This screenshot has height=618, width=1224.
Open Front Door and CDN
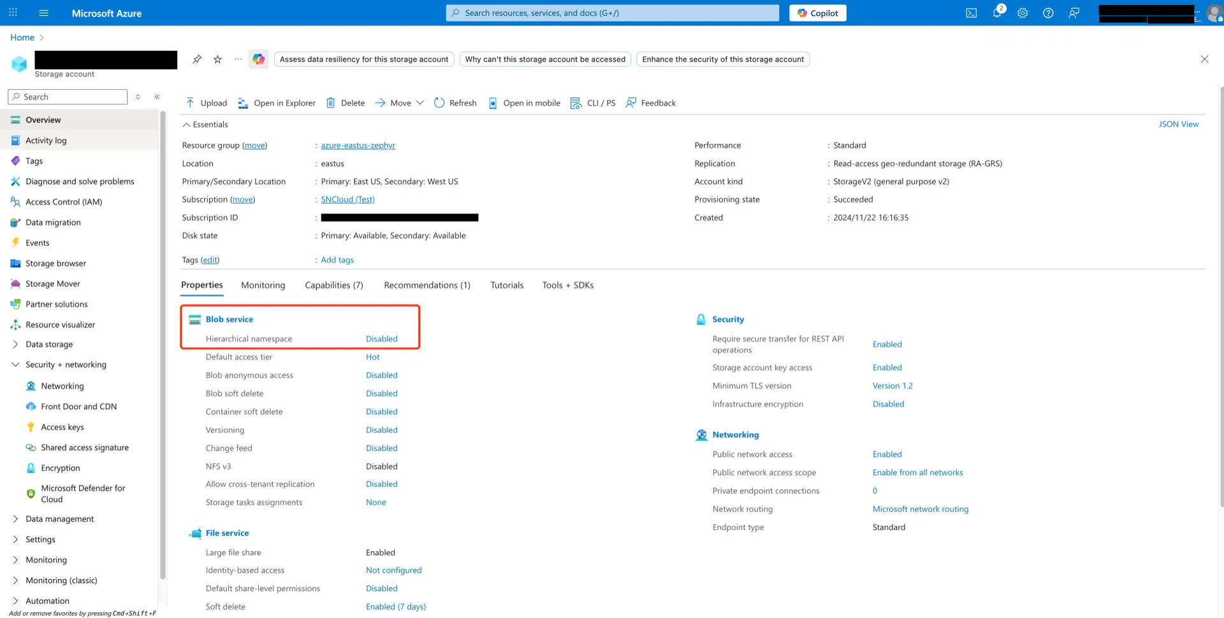point(79,407)
